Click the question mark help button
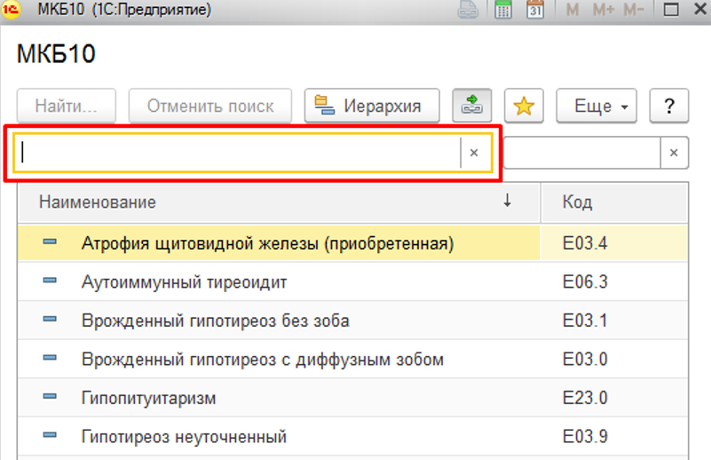Image resolution: width=711 pixels, height=460 pixels. (x=669, y=107)
